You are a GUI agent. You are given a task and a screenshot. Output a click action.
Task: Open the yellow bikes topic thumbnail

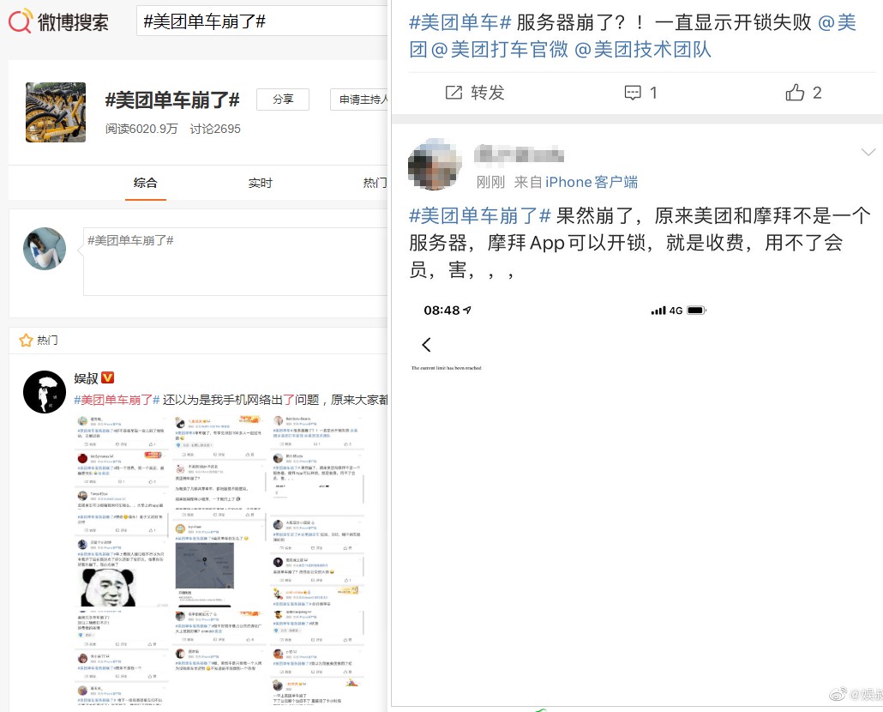tap(56, 112)
